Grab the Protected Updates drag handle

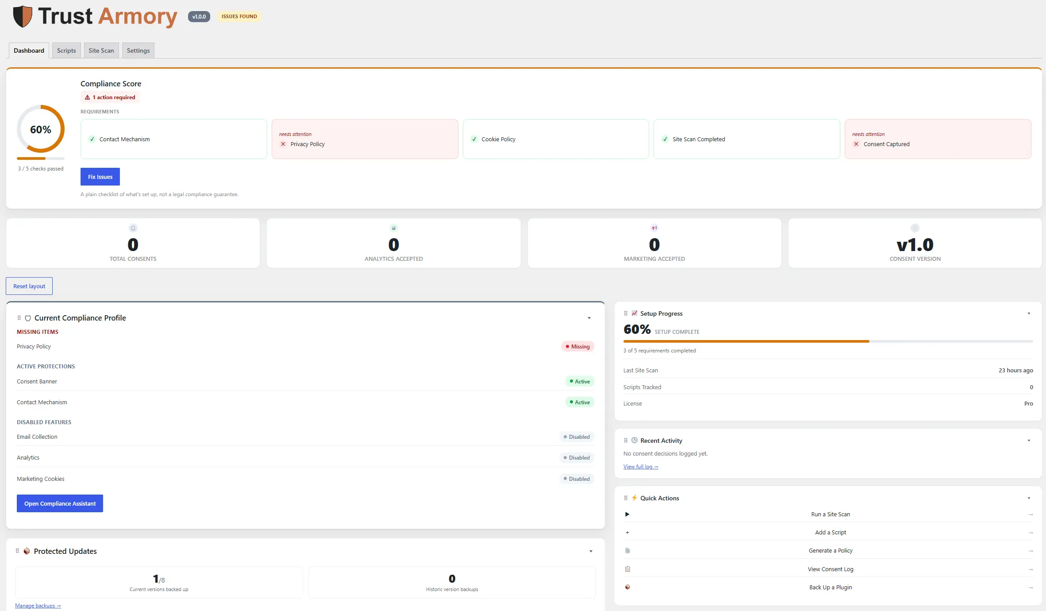pos(17,551)
